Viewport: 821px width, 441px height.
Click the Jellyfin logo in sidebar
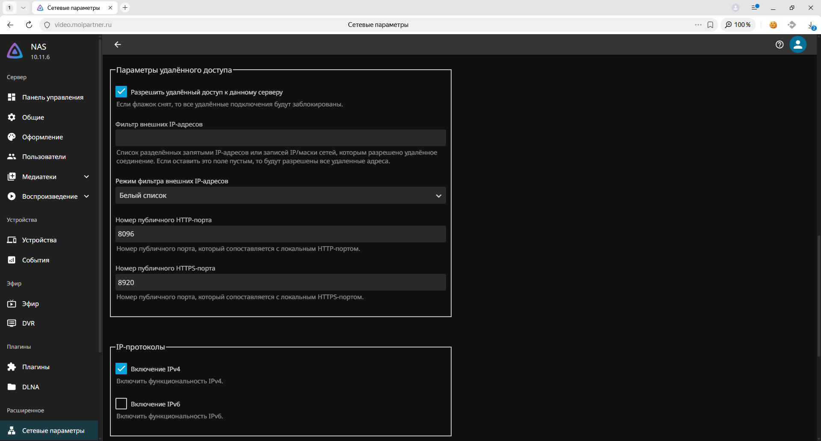pyautogui.click(x=15, y=51)
